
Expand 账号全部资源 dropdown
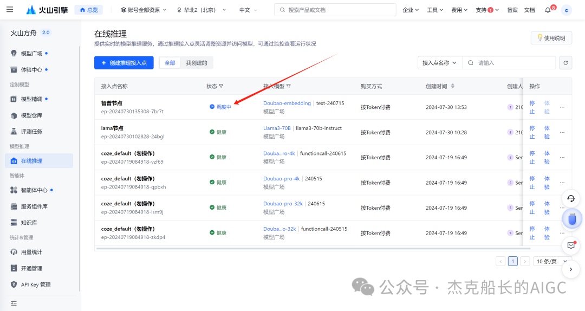144,10
